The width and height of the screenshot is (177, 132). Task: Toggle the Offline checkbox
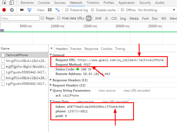tap(123, 10)
